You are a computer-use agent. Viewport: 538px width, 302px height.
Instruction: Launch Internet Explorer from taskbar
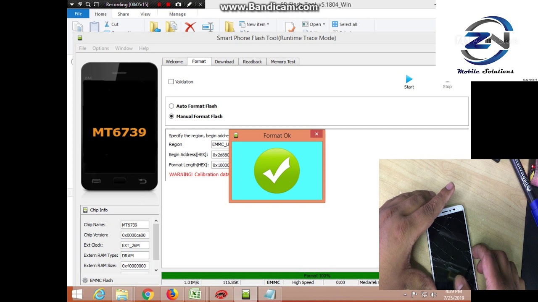pyautogui.click(x=99, y=294)
